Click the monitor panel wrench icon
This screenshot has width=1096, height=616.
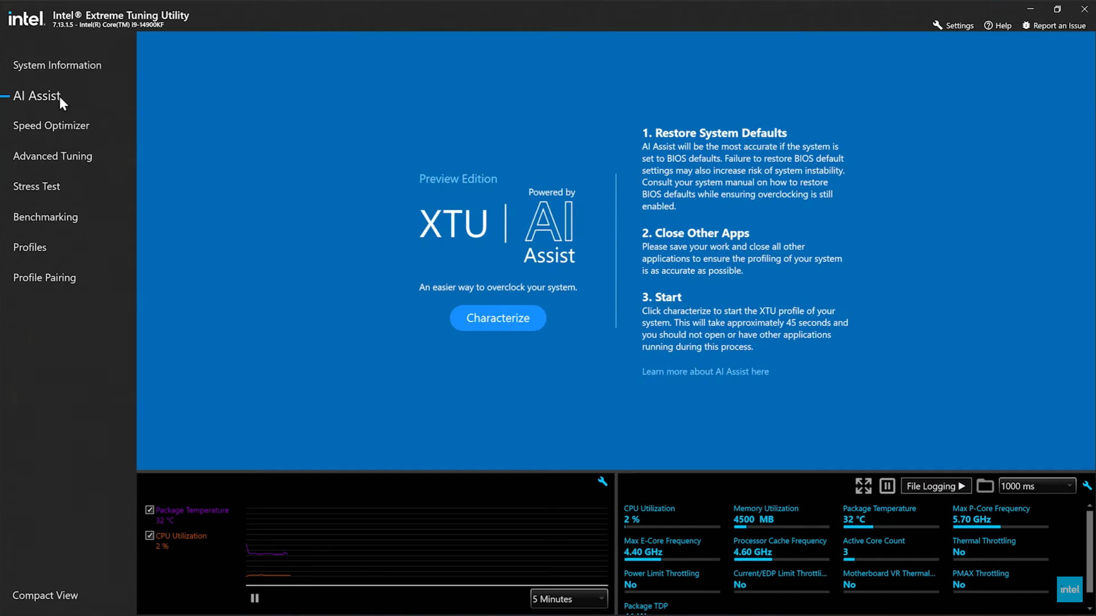point(1087,486)
